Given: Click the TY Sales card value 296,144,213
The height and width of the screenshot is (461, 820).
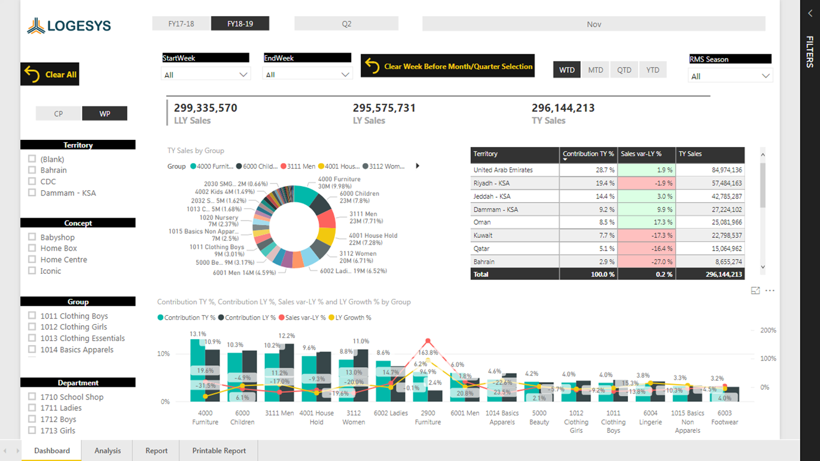Looking at the screenshot, I should [x=563, y=108].
